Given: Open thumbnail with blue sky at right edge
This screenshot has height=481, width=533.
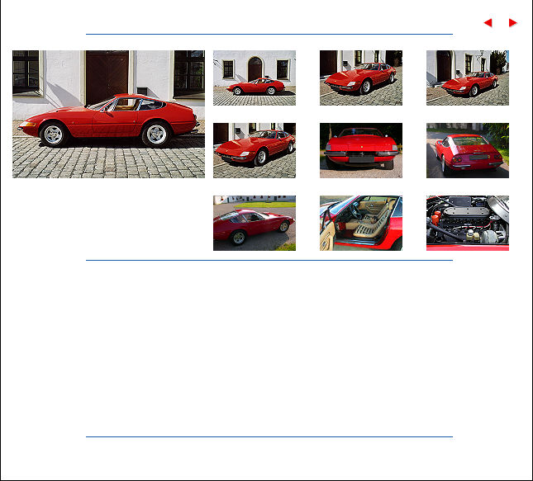Looking at the screenshot, I should (468, 78).
